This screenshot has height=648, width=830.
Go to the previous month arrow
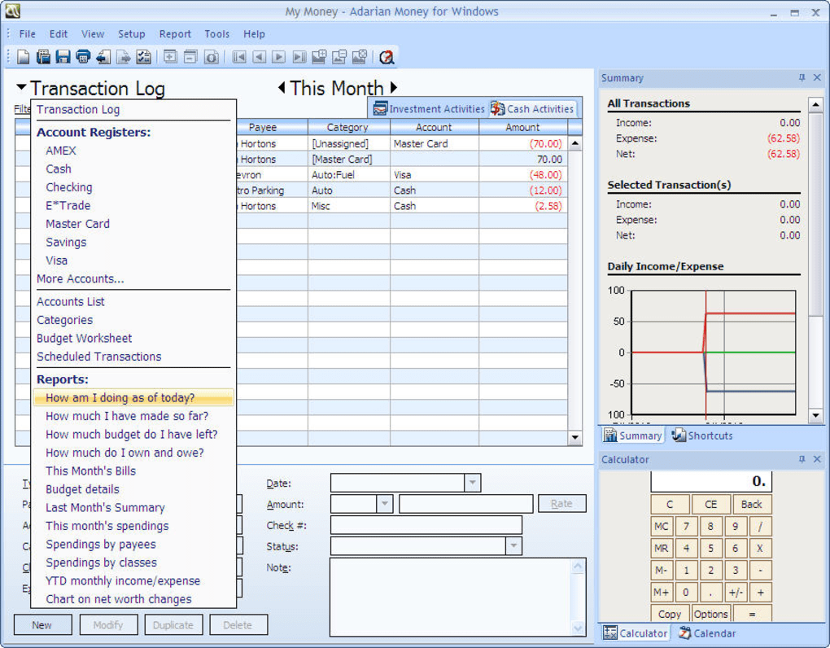tap(282, 88)
